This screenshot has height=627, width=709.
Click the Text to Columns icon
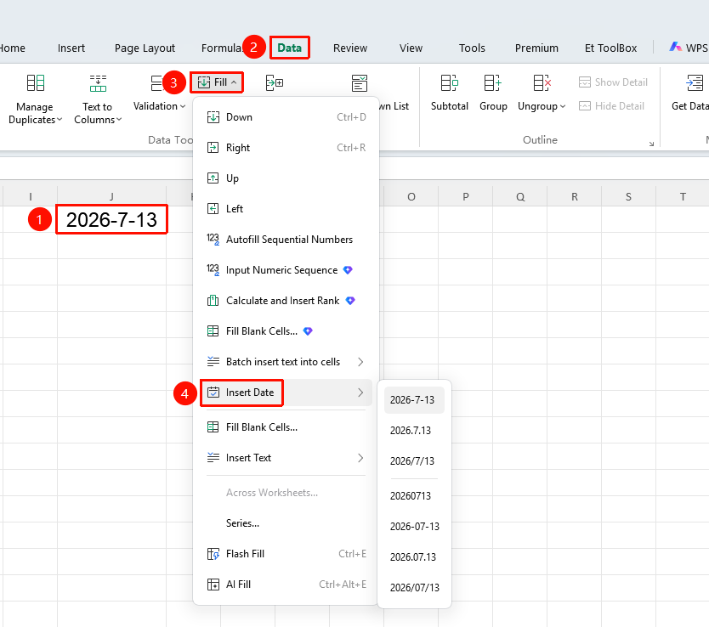click(98, 83)
